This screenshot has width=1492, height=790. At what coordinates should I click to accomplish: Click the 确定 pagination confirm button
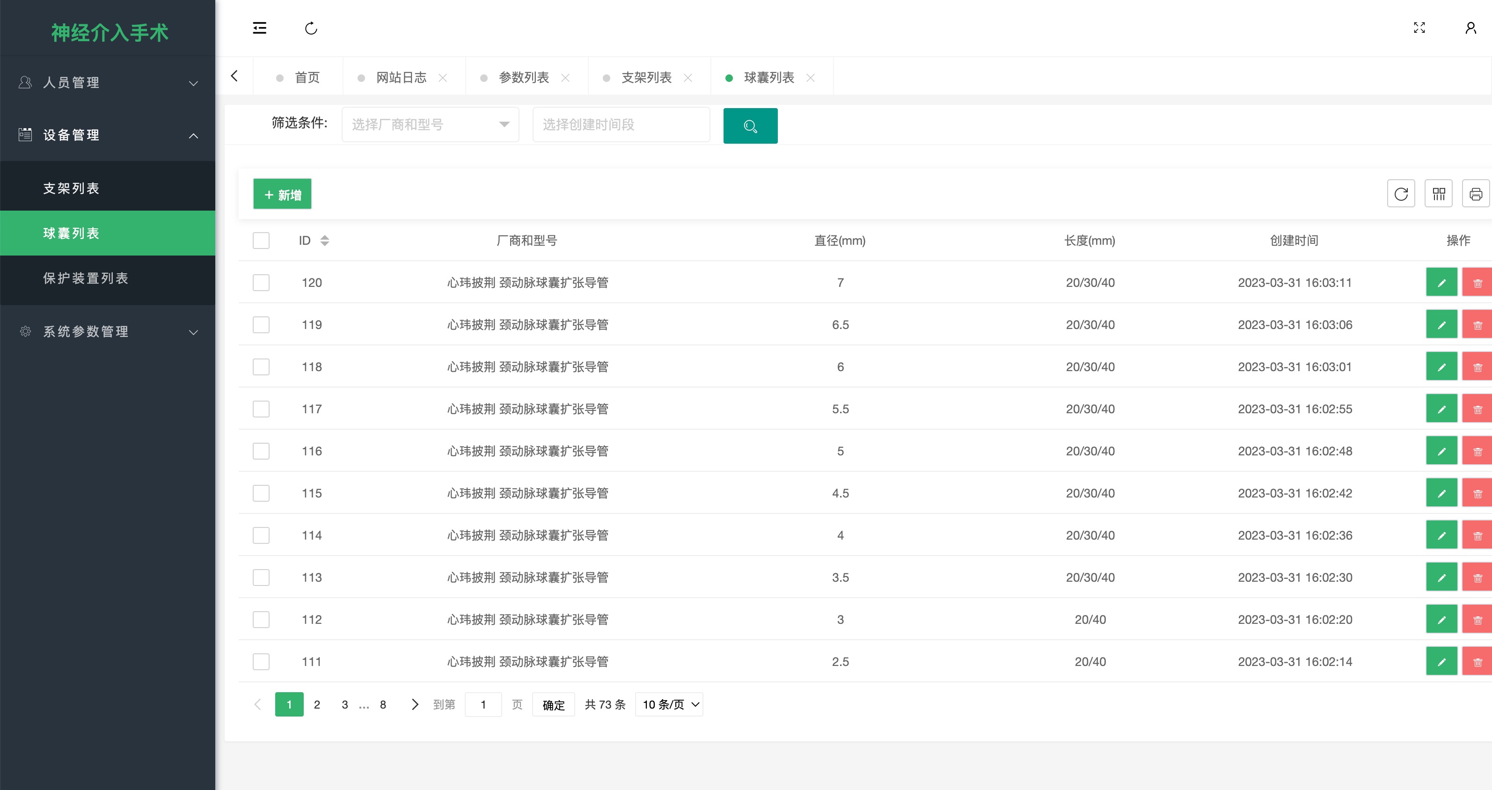point(553,704)
